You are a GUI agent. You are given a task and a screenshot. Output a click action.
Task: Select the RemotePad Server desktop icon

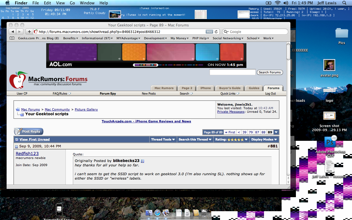(59, 210)
